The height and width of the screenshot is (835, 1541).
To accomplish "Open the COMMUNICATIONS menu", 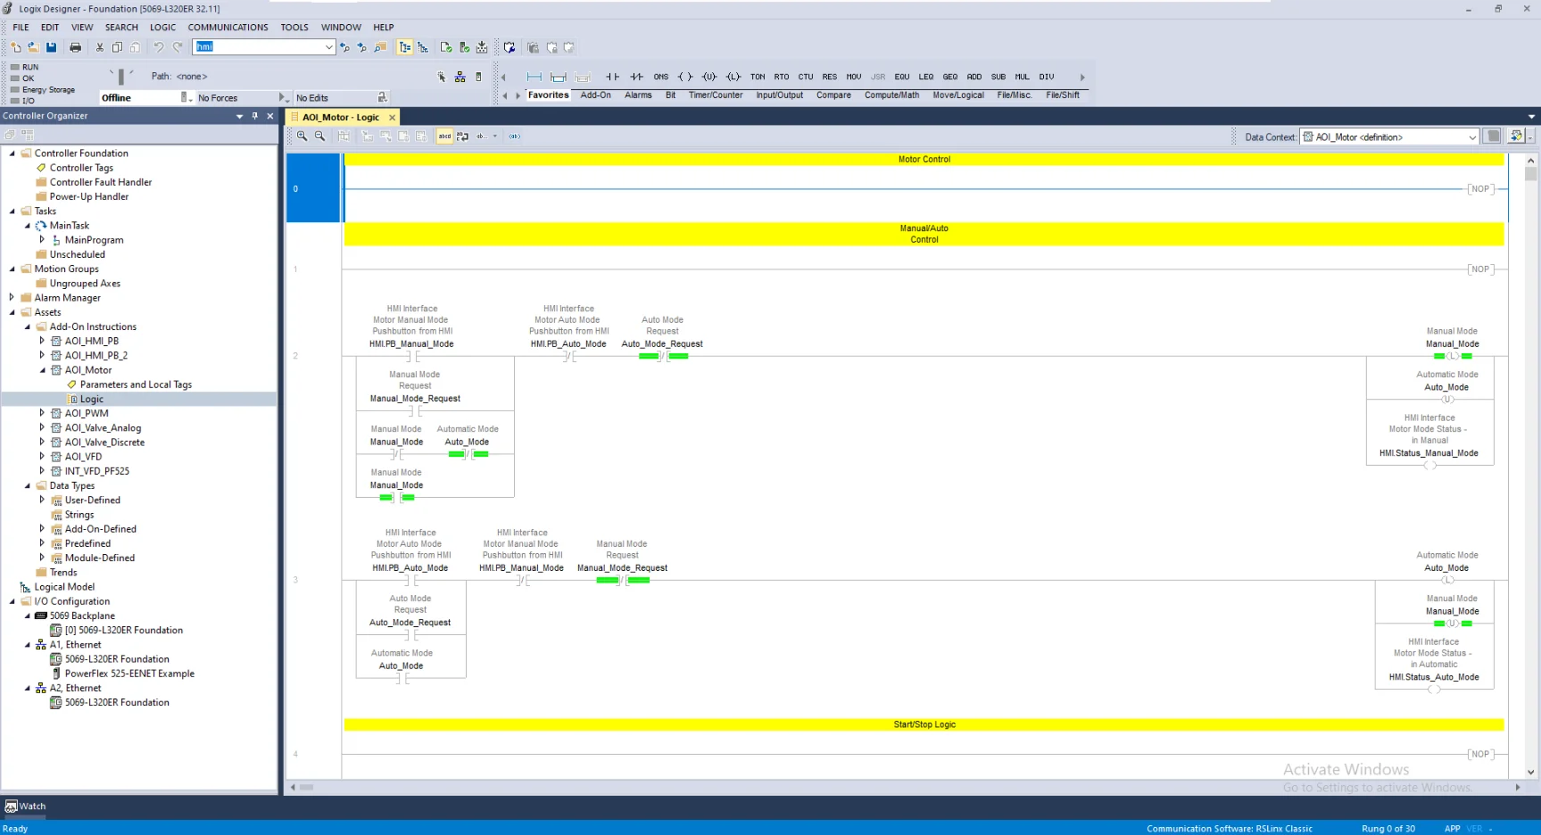I will 228,28.
